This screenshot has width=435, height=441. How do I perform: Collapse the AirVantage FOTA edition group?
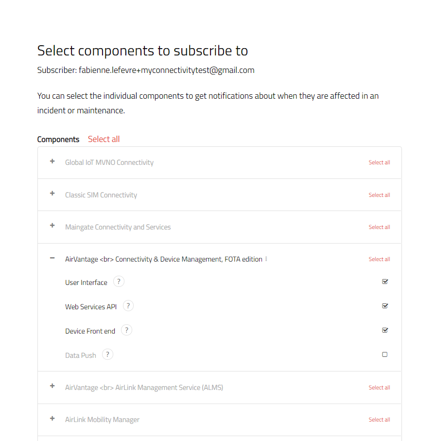click(52, 258)
